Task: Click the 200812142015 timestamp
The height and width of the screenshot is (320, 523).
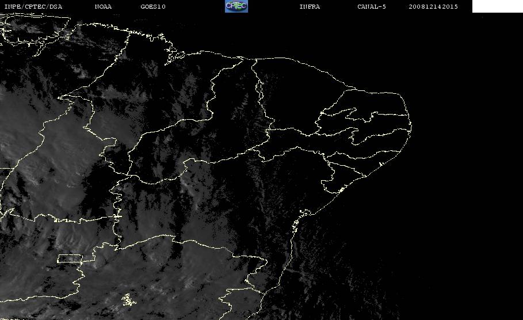Action: (433, 7)
